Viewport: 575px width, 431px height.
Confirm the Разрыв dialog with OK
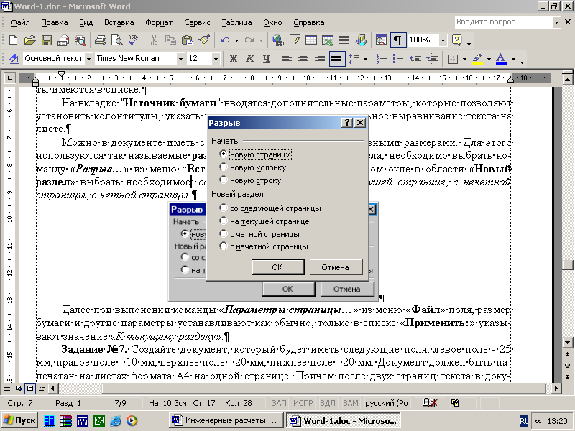277,267
